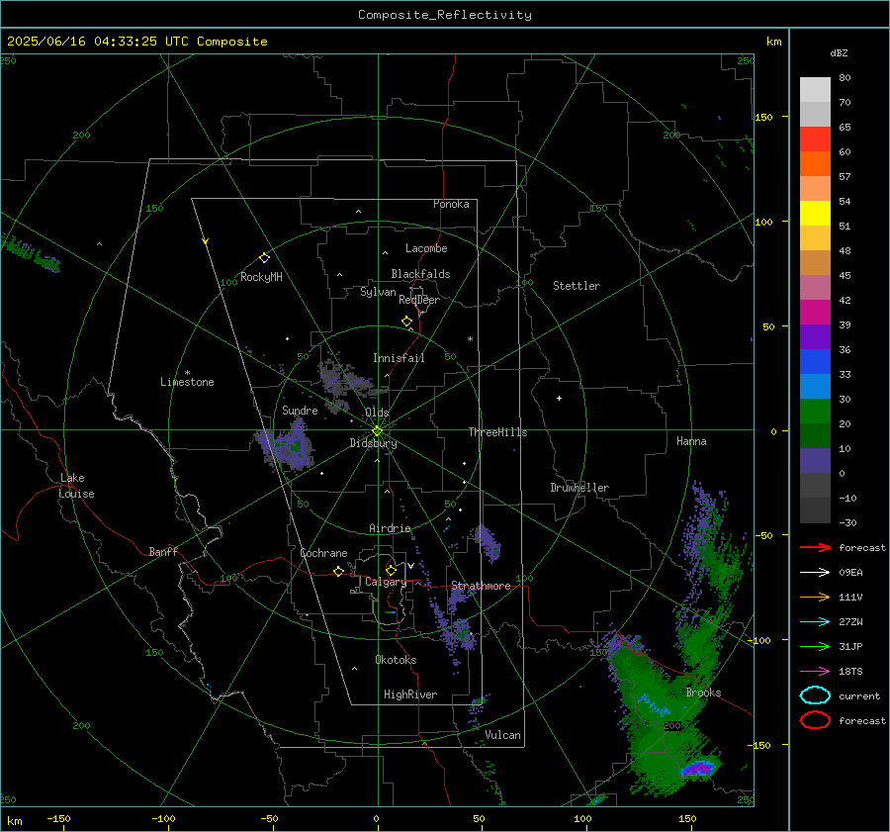
Task: Click the Brooks label on map
Action: pos(703,693)
